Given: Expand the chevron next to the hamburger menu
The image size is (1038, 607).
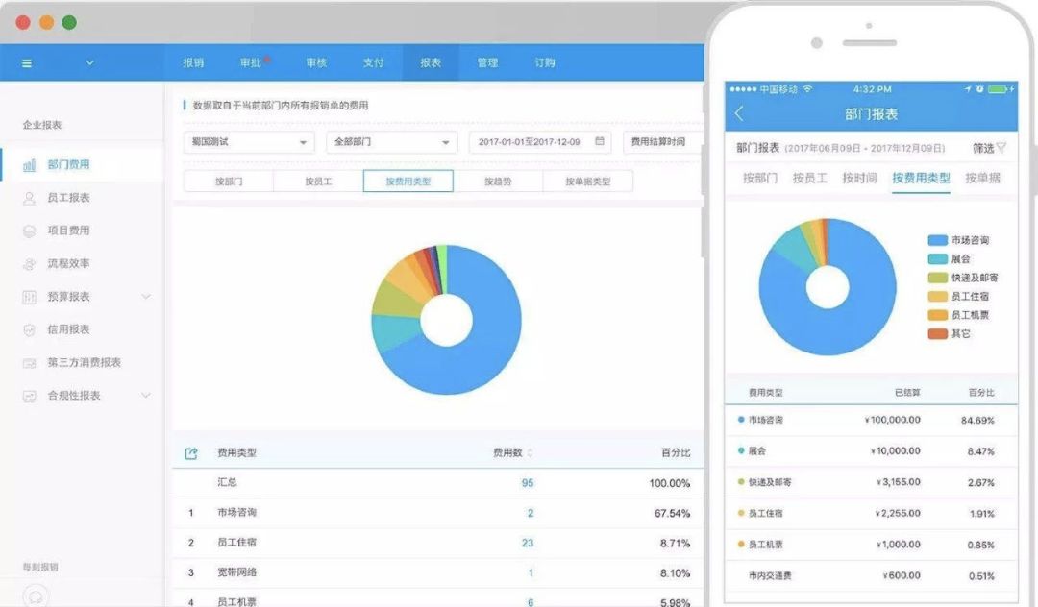Looking at the screenshot, I should (89, 63).
